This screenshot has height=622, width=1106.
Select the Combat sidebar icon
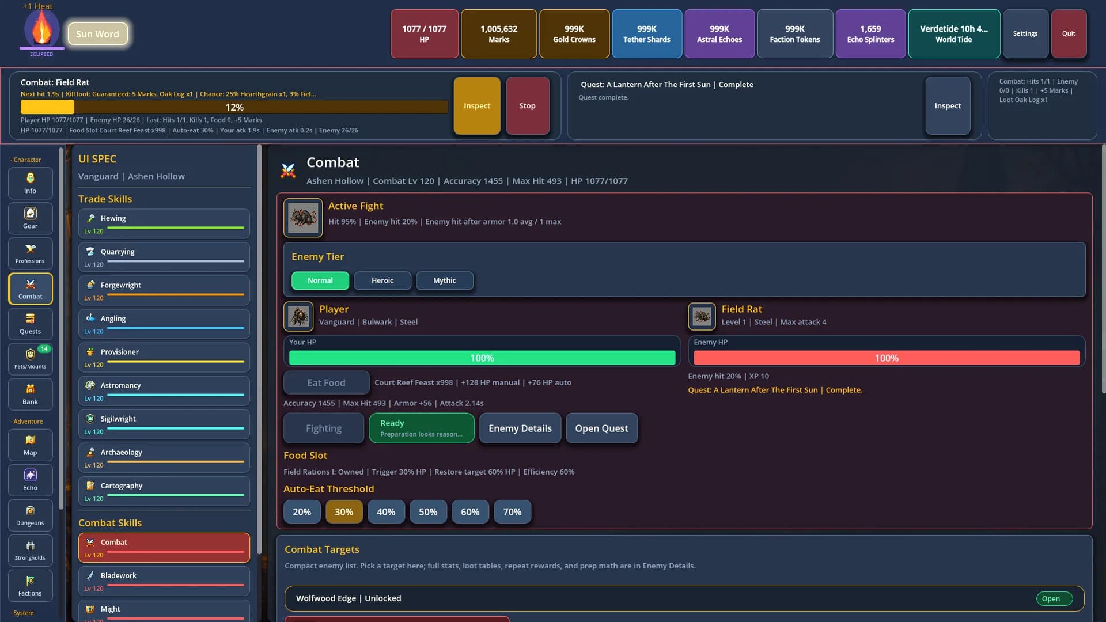click(31, 289)
